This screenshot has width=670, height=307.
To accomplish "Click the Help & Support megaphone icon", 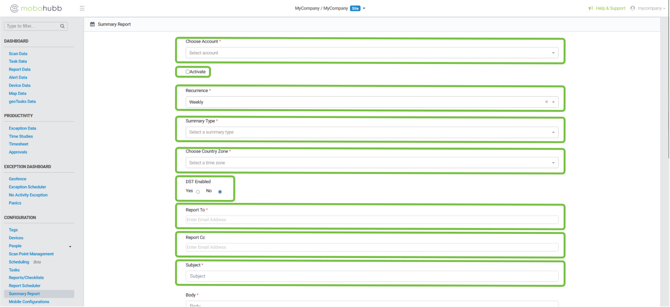I will pos(590,8).
